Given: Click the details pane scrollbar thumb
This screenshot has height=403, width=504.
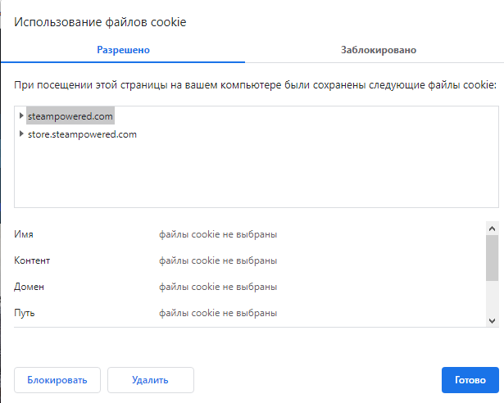Looking at the screenshot, I should [492, 258].
